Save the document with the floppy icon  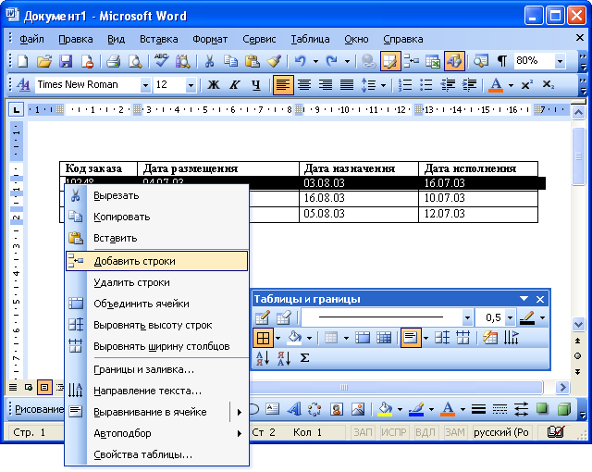pyautogui.click(x=66, y=61)
